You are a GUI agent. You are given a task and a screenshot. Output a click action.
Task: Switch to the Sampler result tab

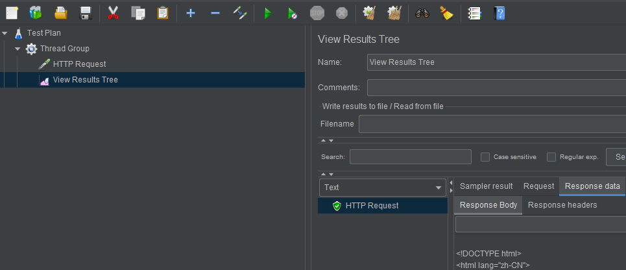[x=486, y=186]
